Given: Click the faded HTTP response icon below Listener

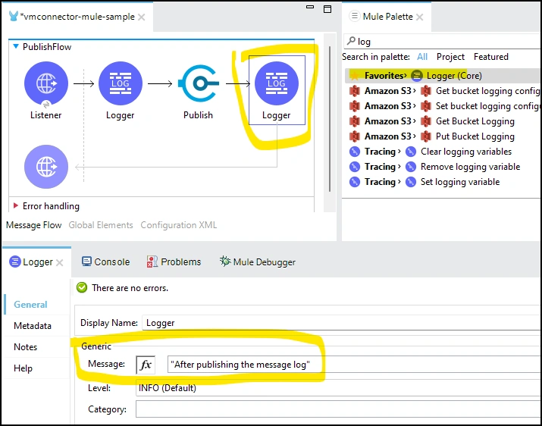Looking at the screenshot, I should tap(46, 167).
